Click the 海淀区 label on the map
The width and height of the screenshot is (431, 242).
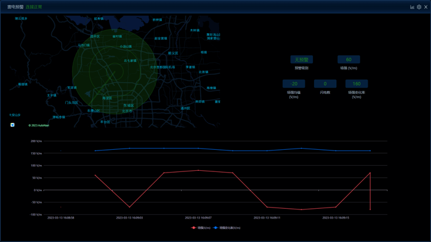click(107, 98)
